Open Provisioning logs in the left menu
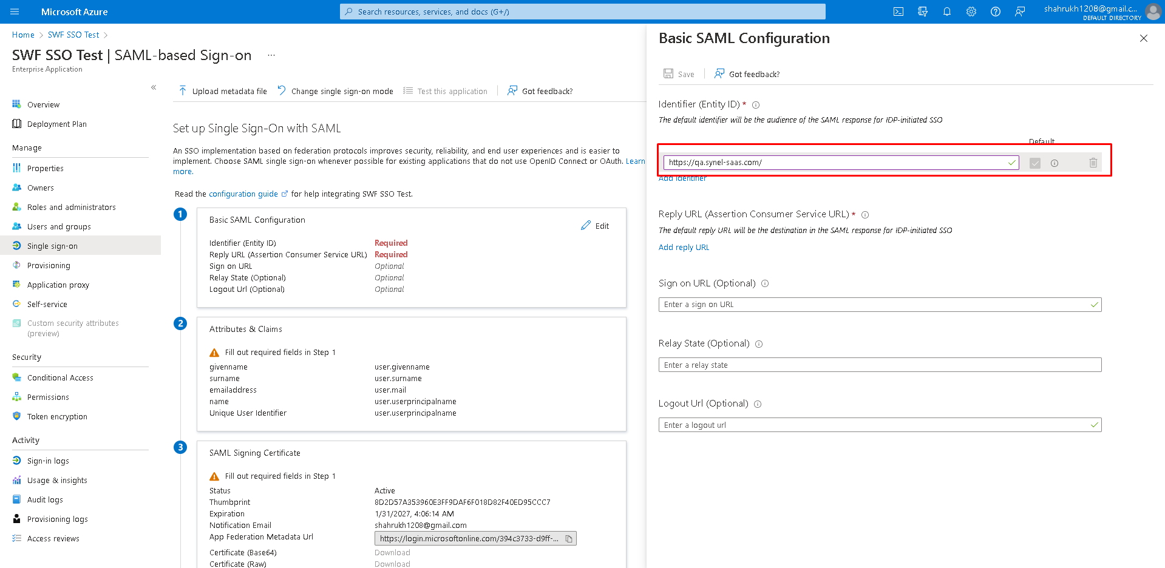 tap(57, 519)
